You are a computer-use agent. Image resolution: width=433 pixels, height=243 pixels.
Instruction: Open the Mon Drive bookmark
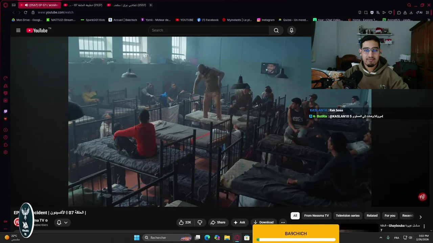click(x=27, y=20)
